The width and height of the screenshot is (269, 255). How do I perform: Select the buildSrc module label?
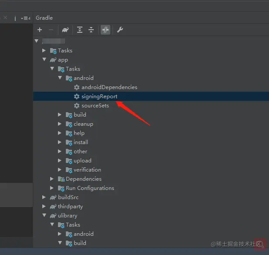pos(68,197)
